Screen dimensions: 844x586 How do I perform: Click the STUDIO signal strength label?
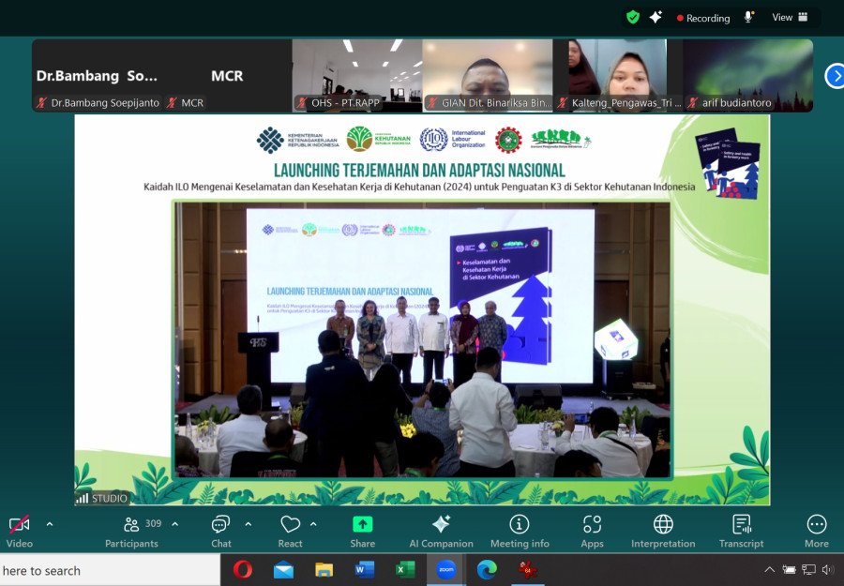pos(101,498)
